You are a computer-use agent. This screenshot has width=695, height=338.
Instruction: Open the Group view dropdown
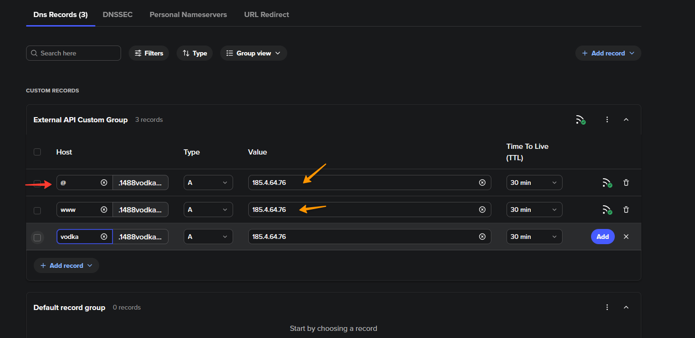254,53
